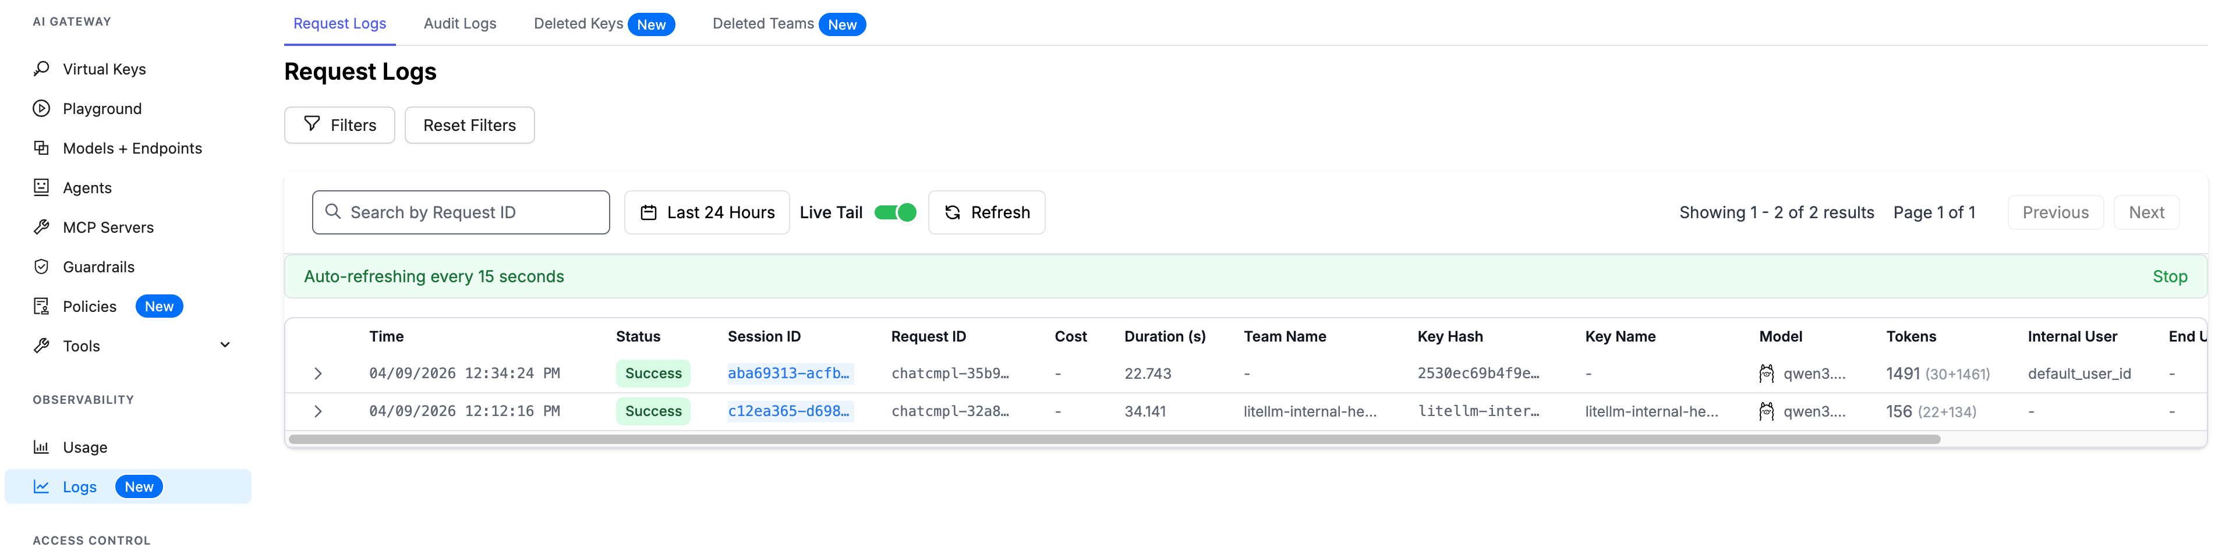Click the Models + Endpoints icon
This screenshot has height=558, width=2236.
click(41, 148)
